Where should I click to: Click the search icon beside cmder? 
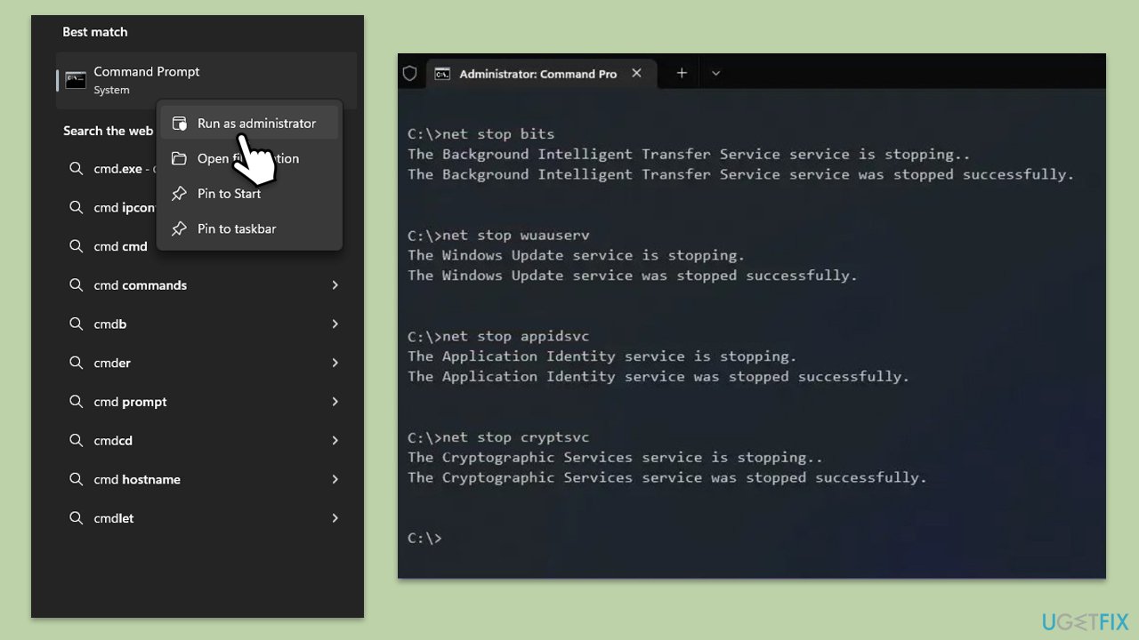(x=77, y=362)
